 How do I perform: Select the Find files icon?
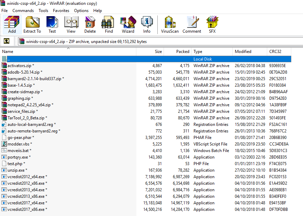(x=108, y=24)
